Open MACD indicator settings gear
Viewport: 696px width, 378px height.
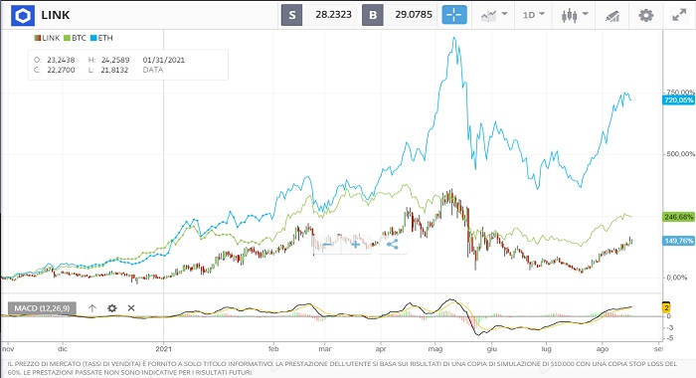111,308
